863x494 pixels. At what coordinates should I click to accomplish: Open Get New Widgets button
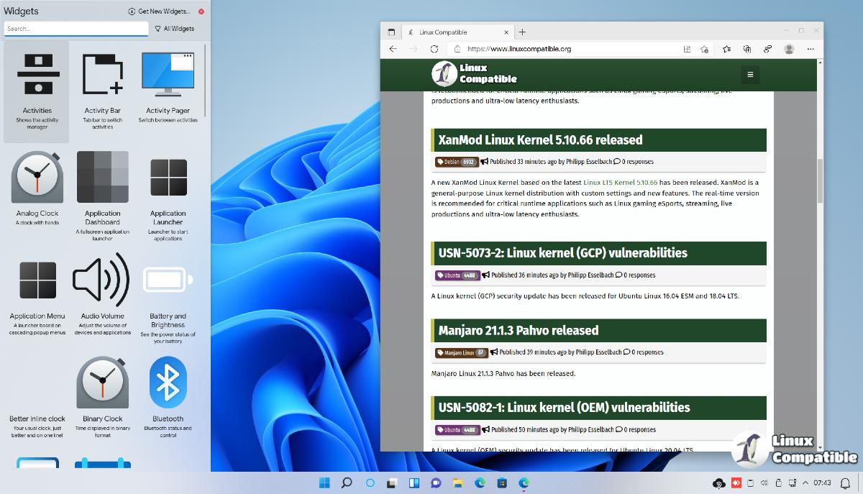click(x=159, y=12)
